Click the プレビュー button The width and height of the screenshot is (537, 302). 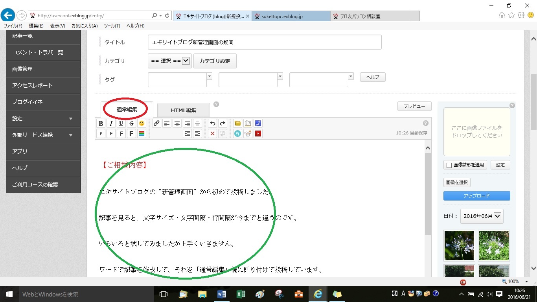coord(414,106)
